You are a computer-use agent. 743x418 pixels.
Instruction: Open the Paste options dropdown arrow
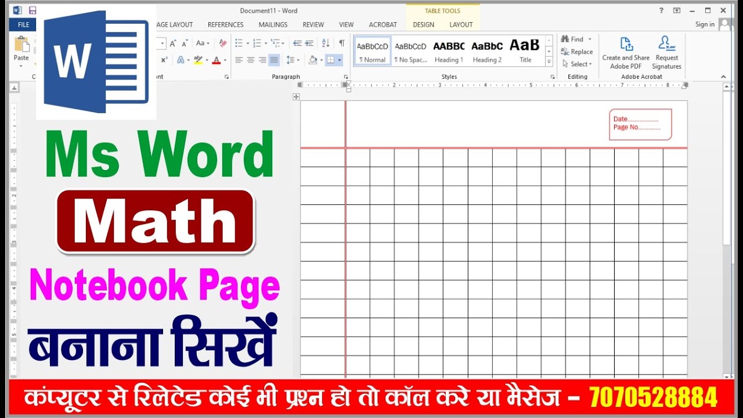pos(21,66)
